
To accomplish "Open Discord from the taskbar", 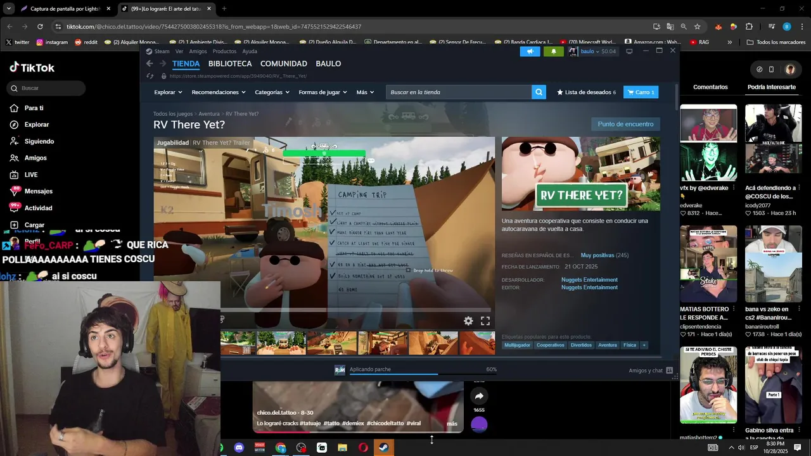I will click(239, 448).
